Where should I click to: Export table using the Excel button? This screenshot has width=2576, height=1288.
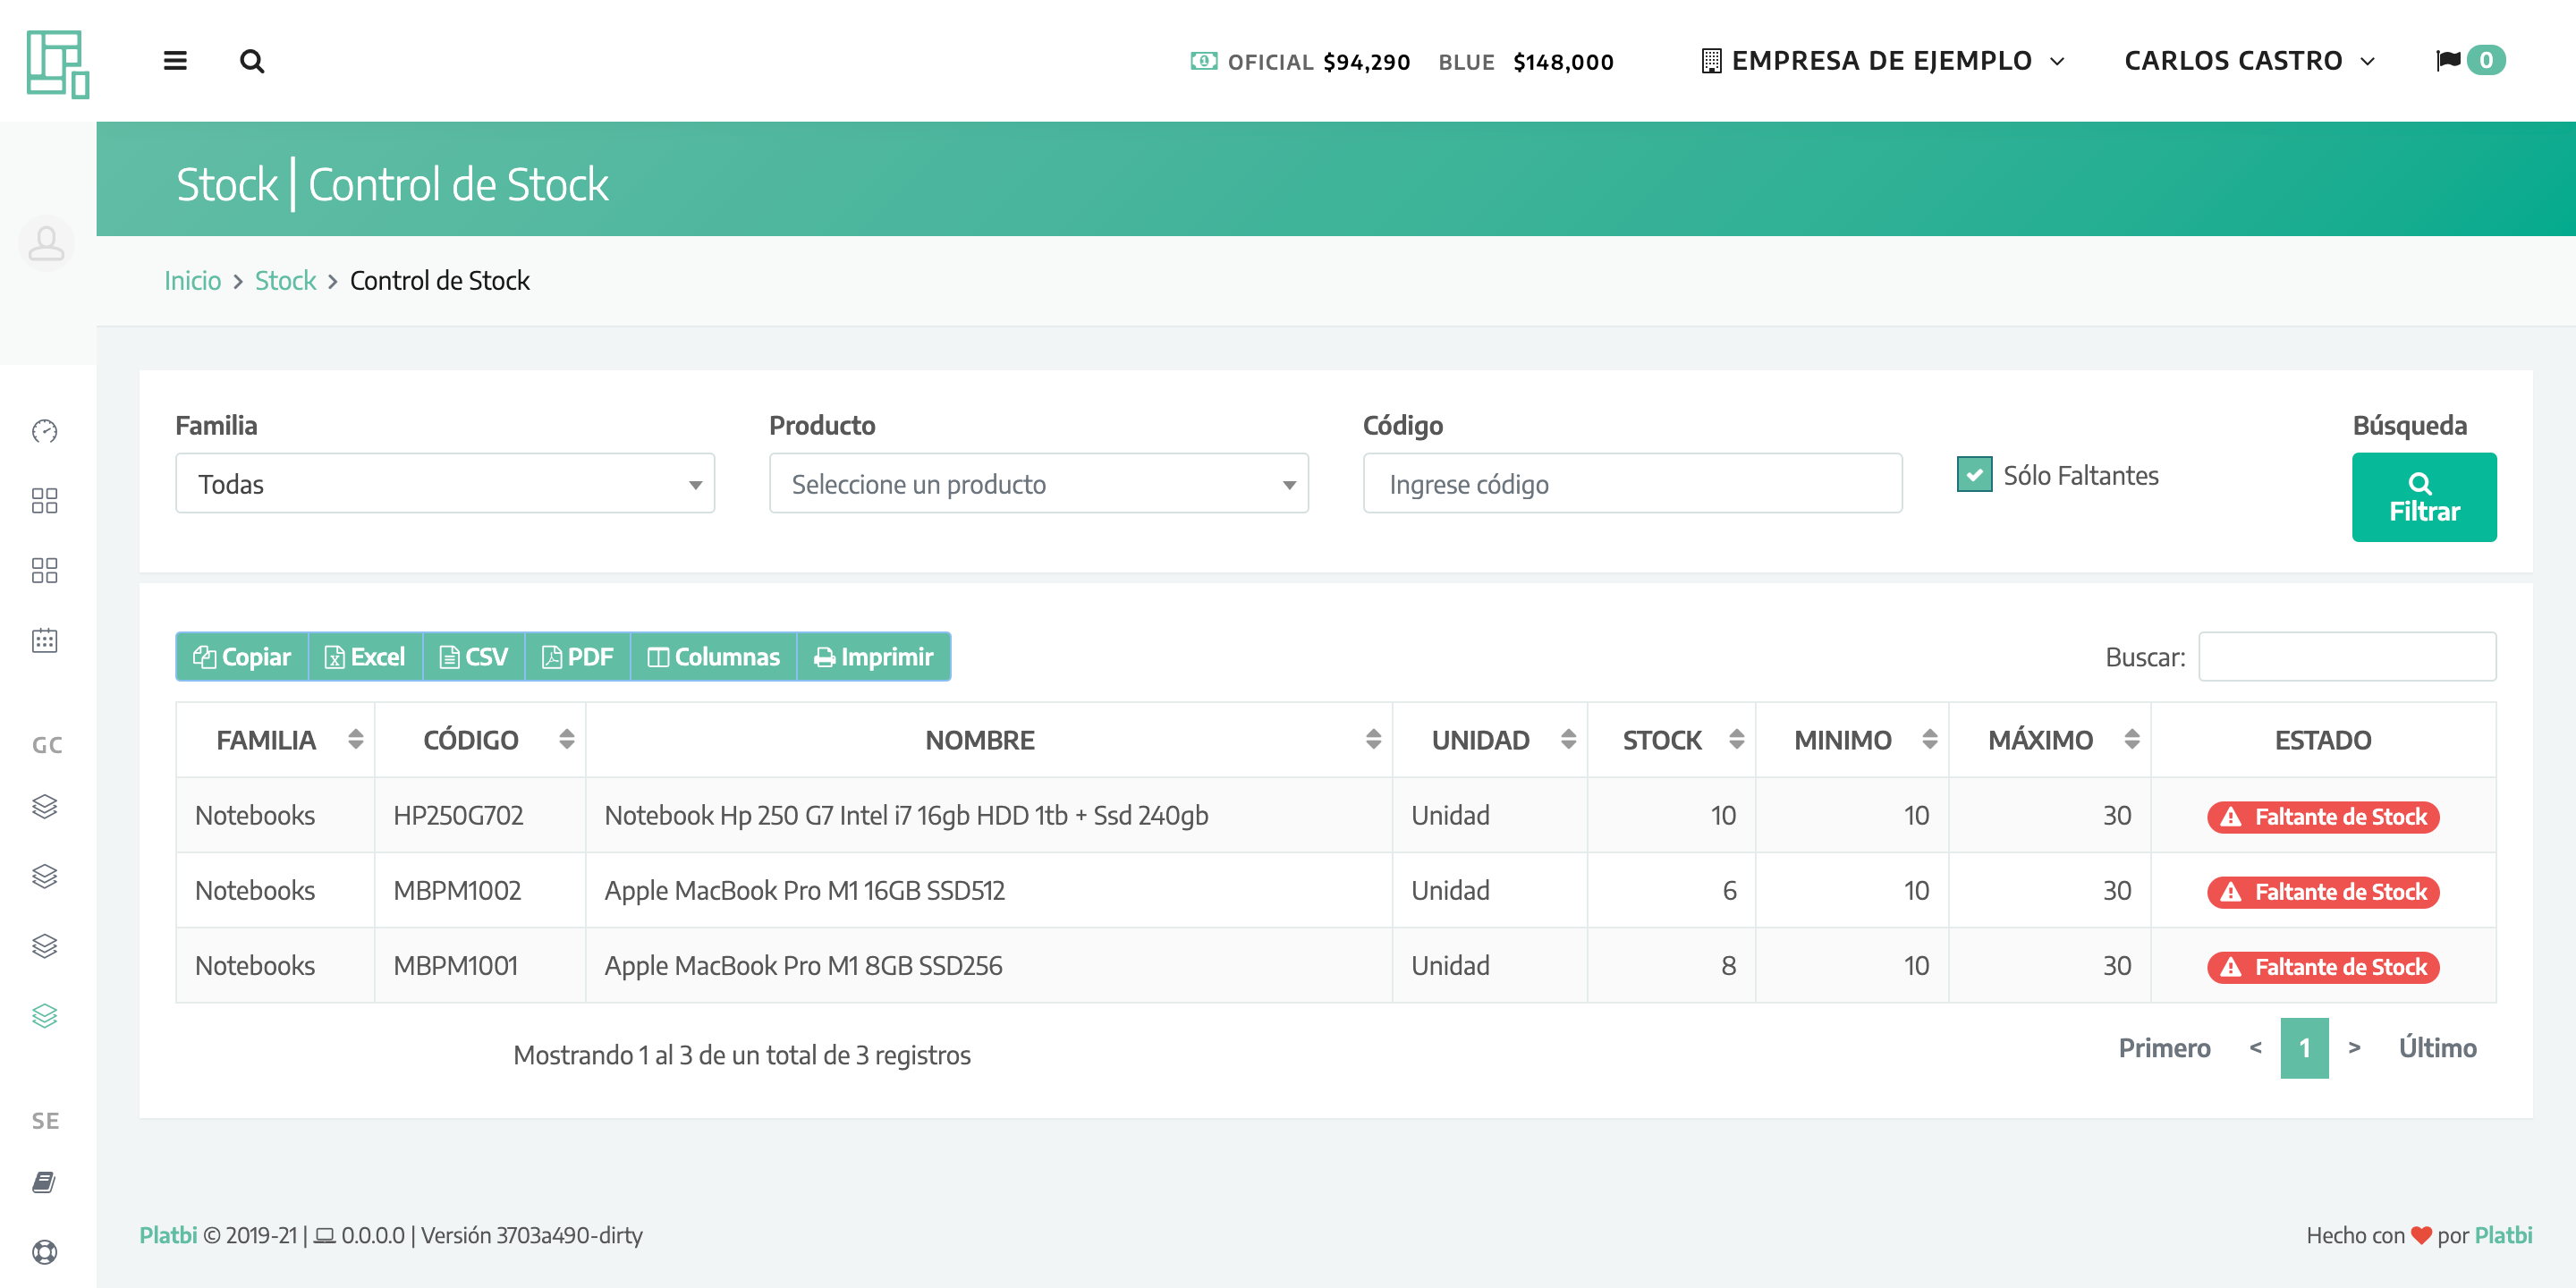coord(365,657)
